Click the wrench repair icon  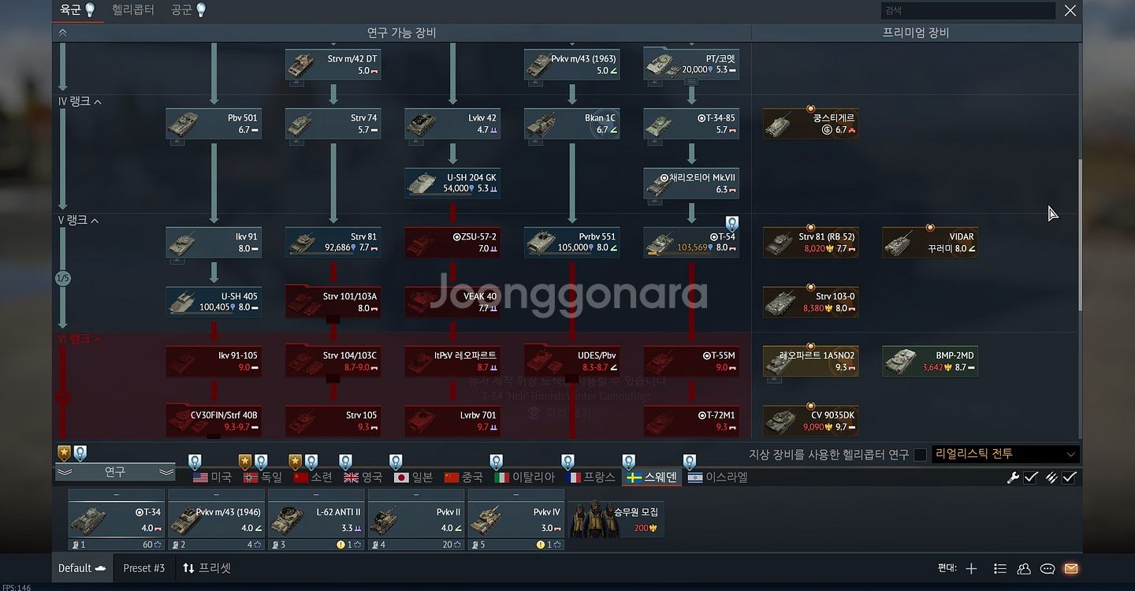(1014, 478)
